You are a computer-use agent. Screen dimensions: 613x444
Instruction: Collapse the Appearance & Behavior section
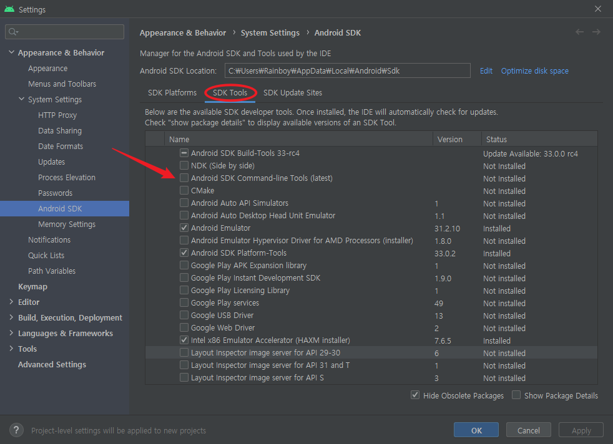(x=11, y=52)
